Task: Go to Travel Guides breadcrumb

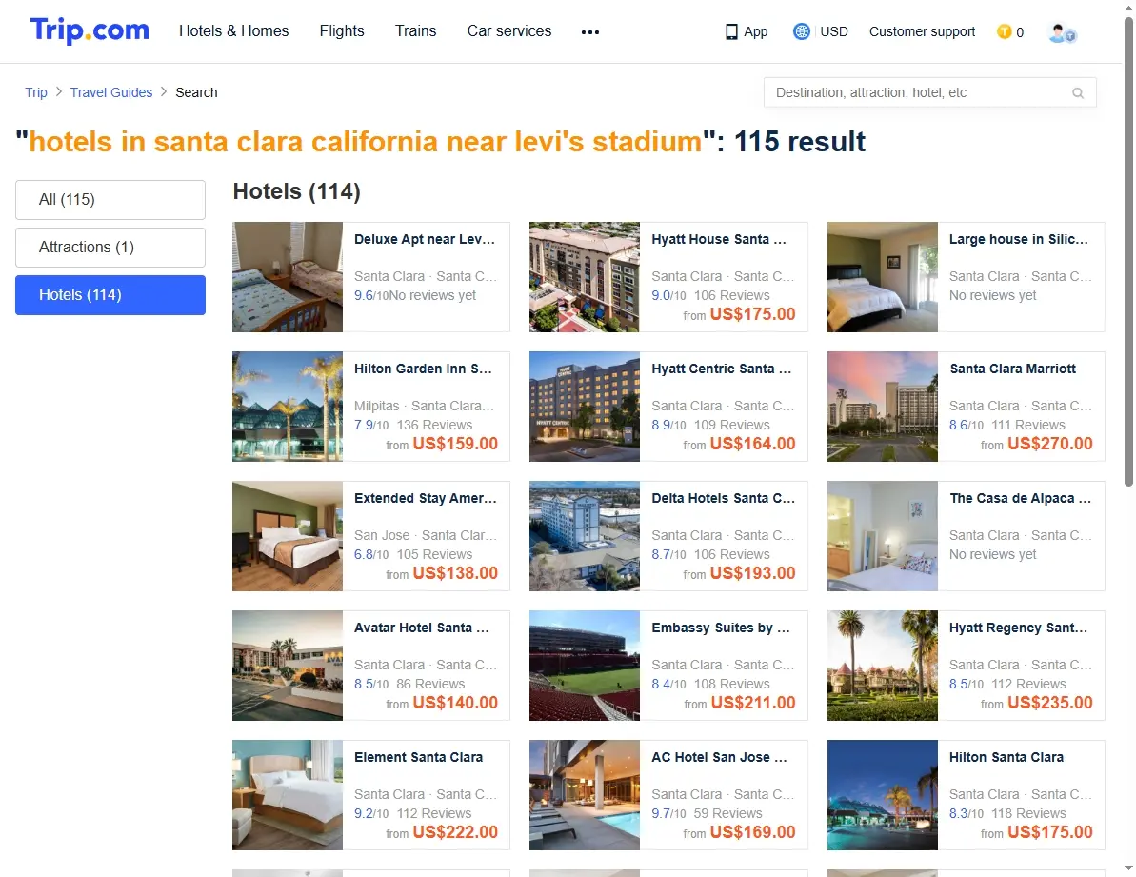Action: coord(111,92)
